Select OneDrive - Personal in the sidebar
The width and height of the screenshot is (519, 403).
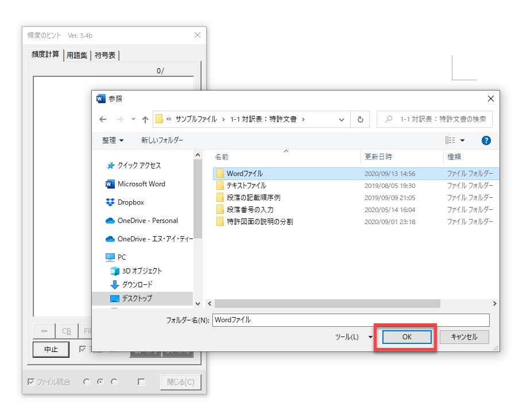[147, 221]
